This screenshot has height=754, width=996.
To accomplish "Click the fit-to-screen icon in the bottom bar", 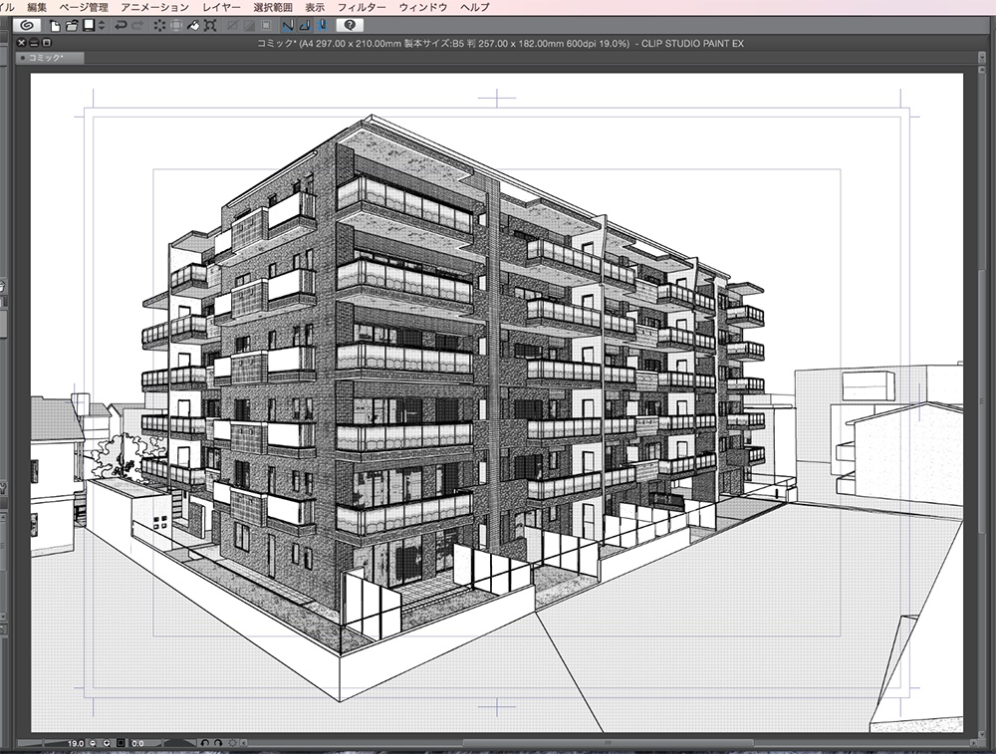I will click(x=121, y=743).
